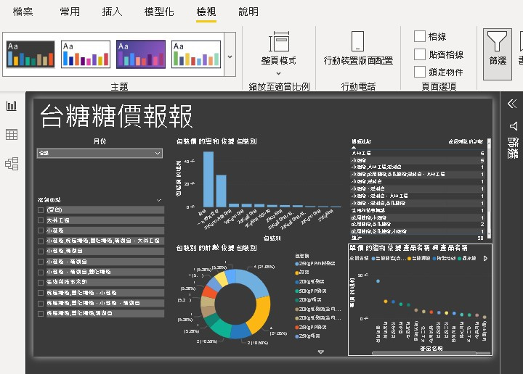Select table row with count 6

[x=417, y=153]
